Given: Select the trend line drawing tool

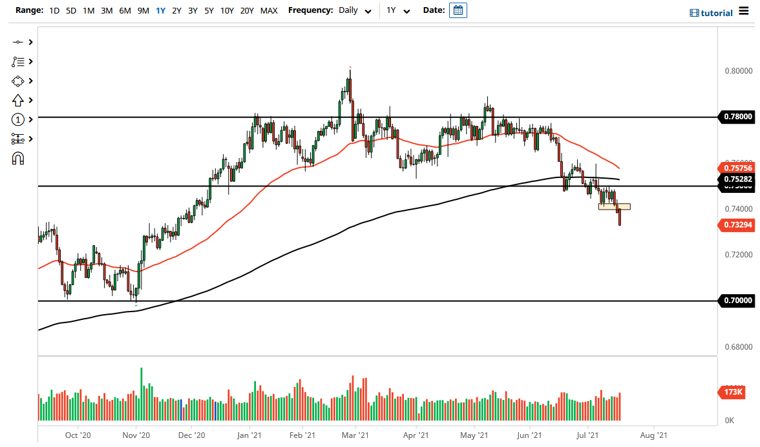Looking at the screenshot, I should point(18,41).
